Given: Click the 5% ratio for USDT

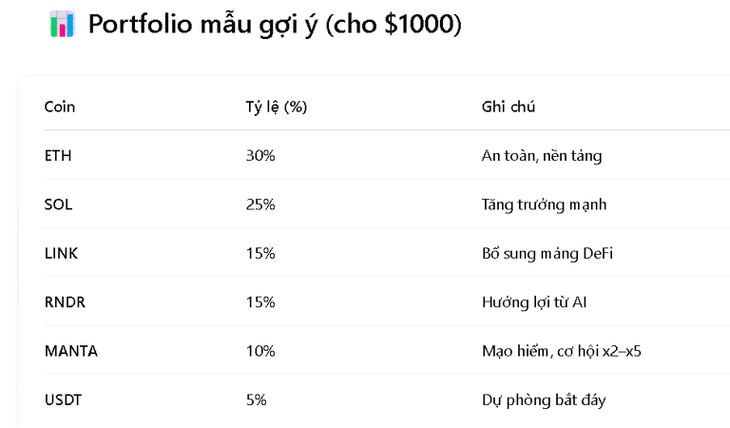Looking at the screenshot, I should [x=257, y=399].
